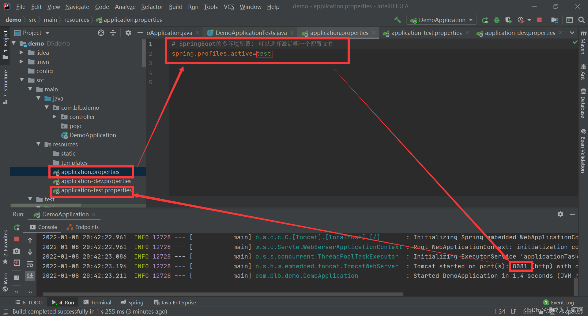The height and width of the screenshot is (316, 588).
Task: Click the Project tree vertical scrollbar
Action: point(144,53)
